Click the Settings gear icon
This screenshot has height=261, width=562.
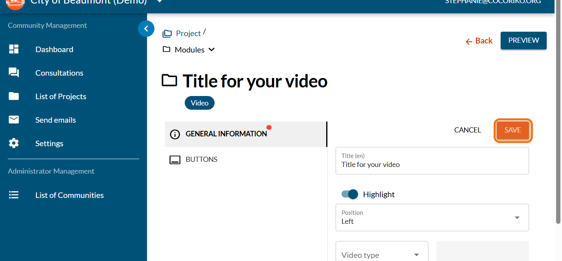[x=14, y=143]
